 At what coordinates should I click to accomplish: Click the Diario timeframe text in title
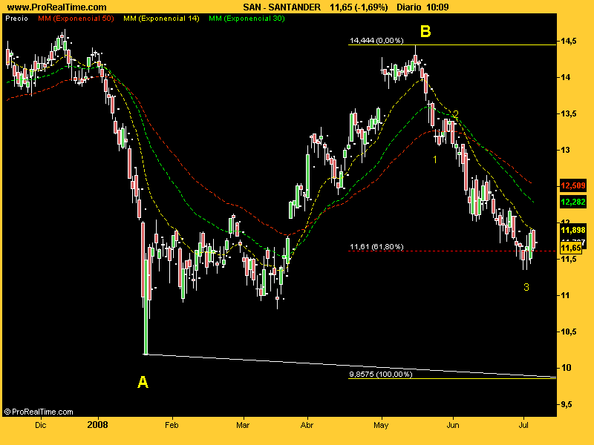point(409,7)
